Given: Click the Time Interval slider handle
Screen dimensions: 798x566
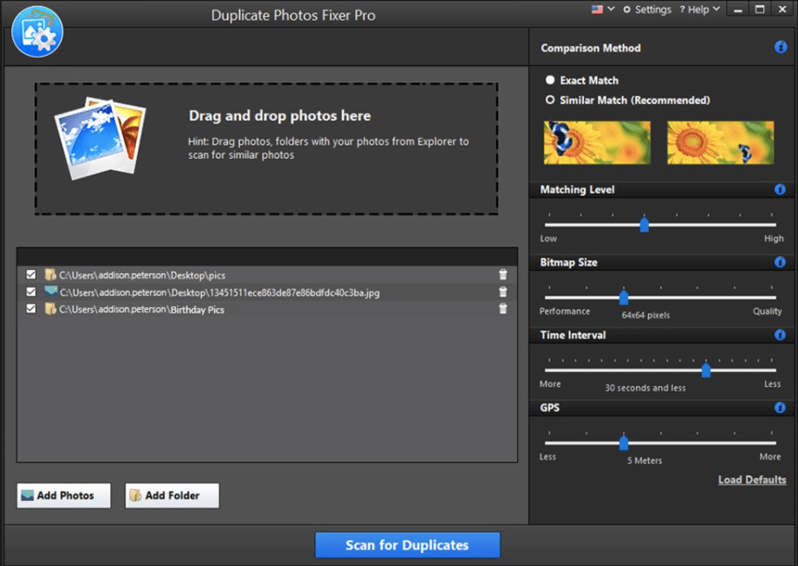Looking at the screenshot, I should 706,370.
